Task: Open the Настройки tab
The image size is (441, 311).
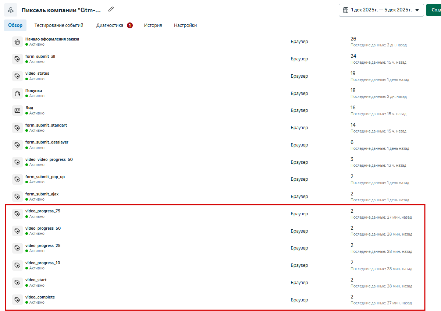Action: pos(185,25)
